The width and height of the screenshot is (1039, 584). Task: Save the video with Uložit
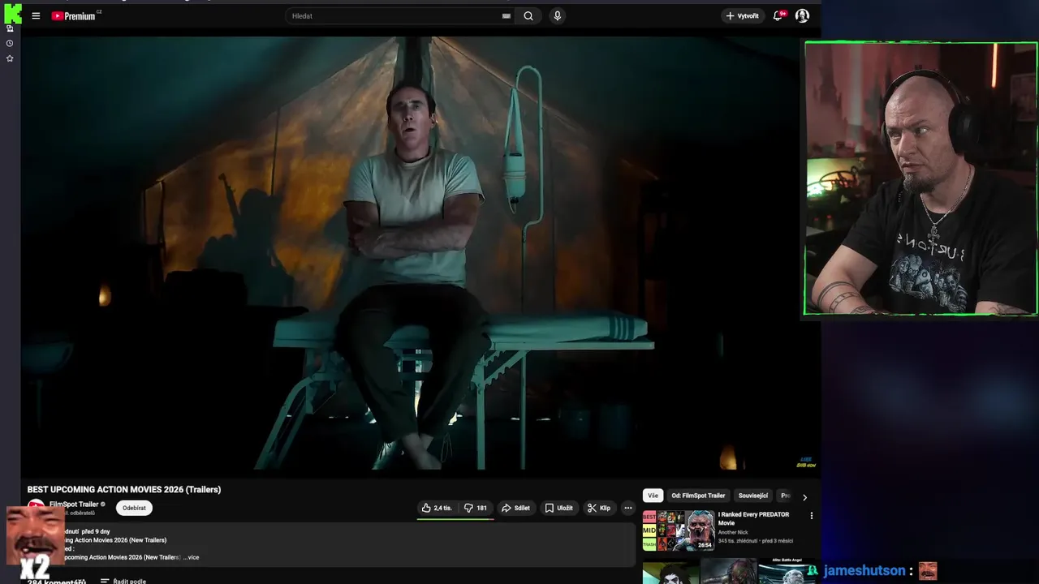pos(558,508)
